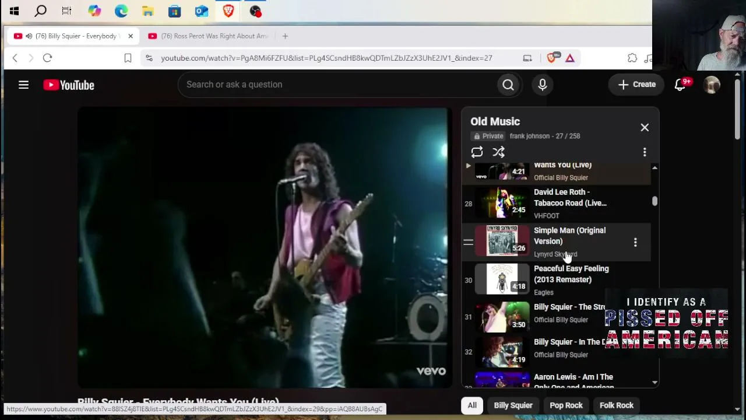The image size is (746, 420).
Task: Grab the Simple Man reorder handle
Action: 468,242
